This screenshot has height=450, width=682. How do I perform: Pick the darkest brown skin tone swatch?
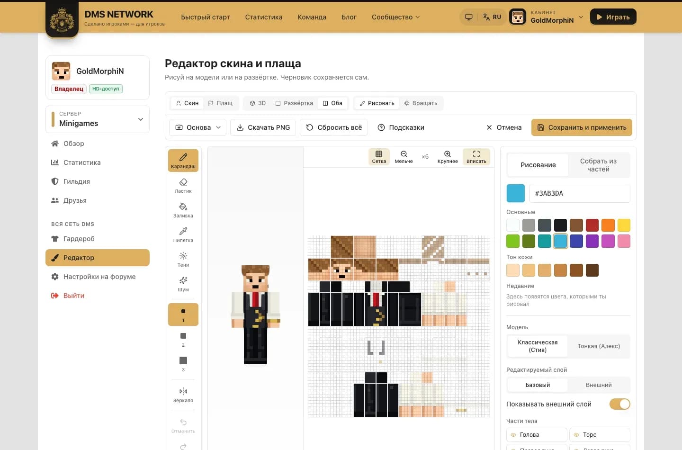tap(592, 270)
